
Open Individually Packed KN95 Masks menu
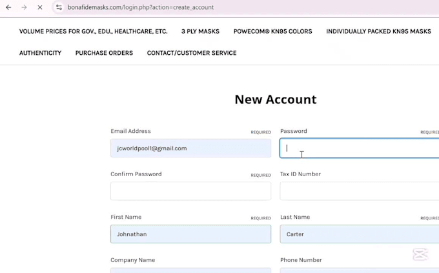pos(378,32)
